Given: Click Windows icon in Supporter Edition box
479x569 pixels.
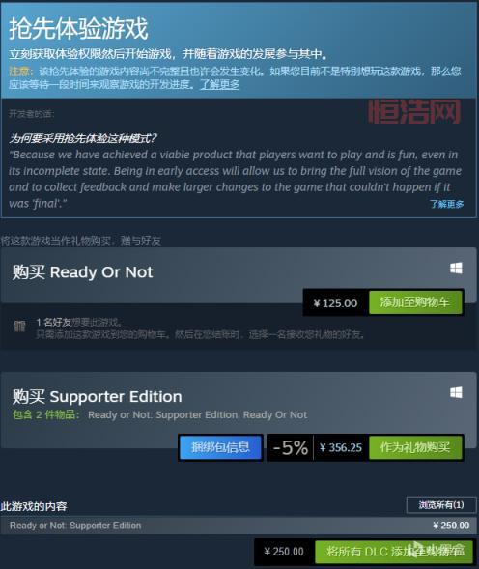Looking at the screenshot, I should [456, 392].
